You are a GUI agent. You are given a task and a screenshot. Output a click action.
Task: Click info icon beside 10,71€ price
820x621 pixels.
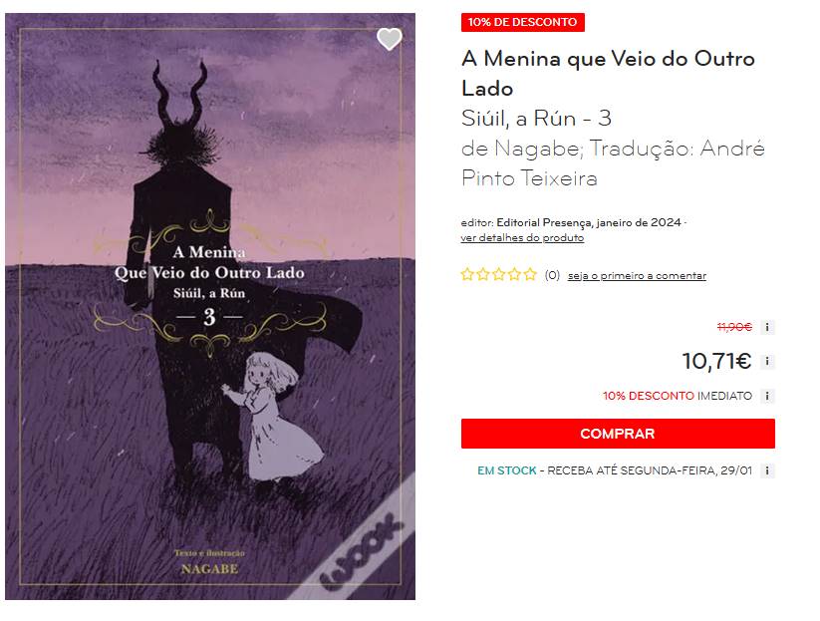pyautogui.click(x=767, y=362)
